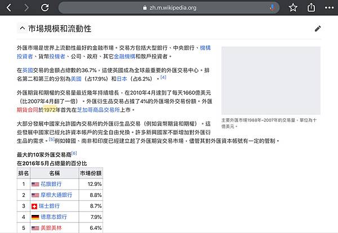The height and width of the screenshot is (233, 338).
Task: Click the zh.m.wikipedia.org address bar
Action: (x=169, y=8)
